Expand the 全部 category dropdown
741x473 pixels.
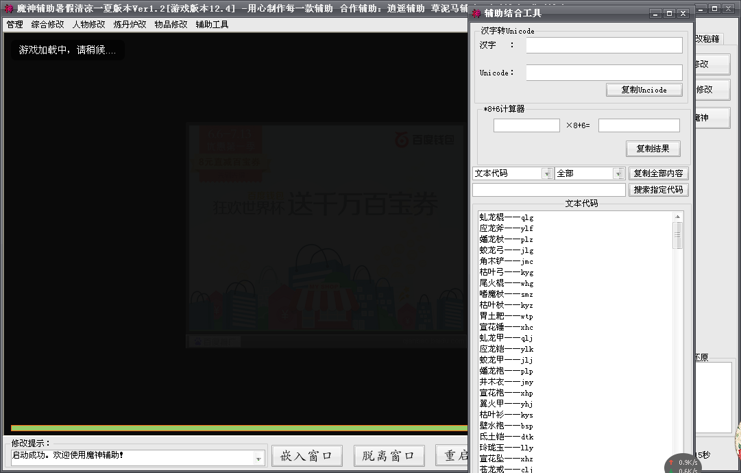click(618, 173)
